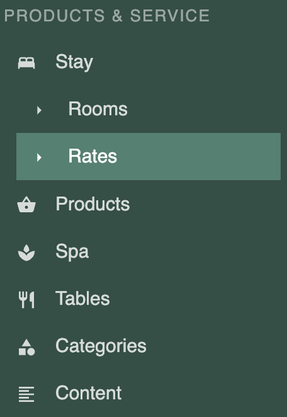Open the Categories page label

101,346
